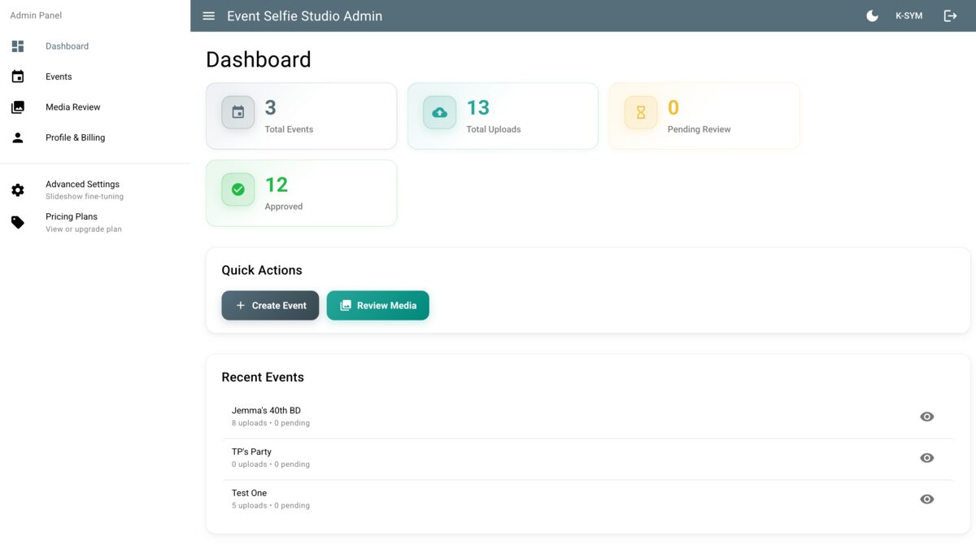This screenshot has height=549, width=976.
Task: Click the hourglass icon on Pending Review card
Action: point(640,113)
